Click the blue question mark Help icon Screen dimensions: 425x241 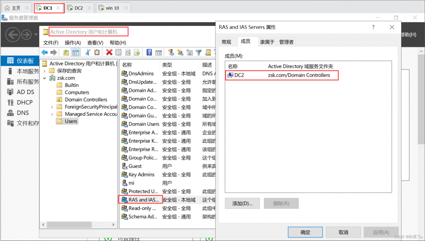(x=149, y=52)
